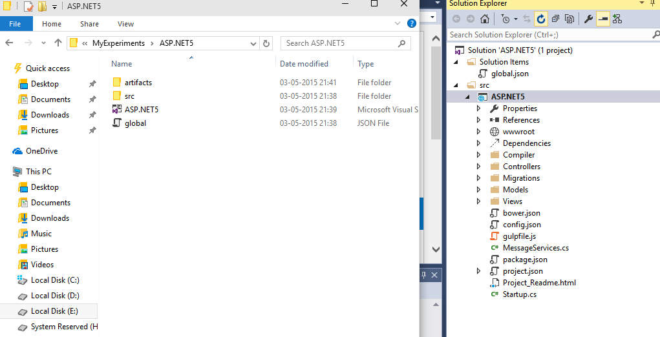
Task: Click the Collapse All icon in Solution Explorer
Action: [x=555, y=19]
